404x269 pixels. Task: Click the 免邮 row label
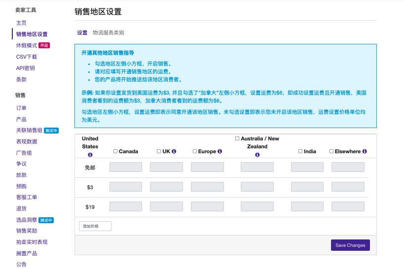pos(90,168)
